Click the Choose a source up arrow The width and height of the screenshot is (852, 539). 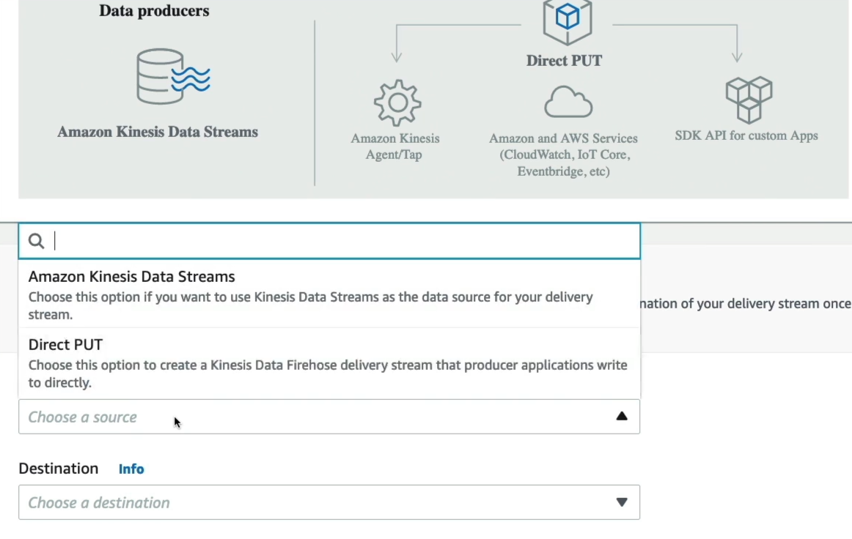622,416
